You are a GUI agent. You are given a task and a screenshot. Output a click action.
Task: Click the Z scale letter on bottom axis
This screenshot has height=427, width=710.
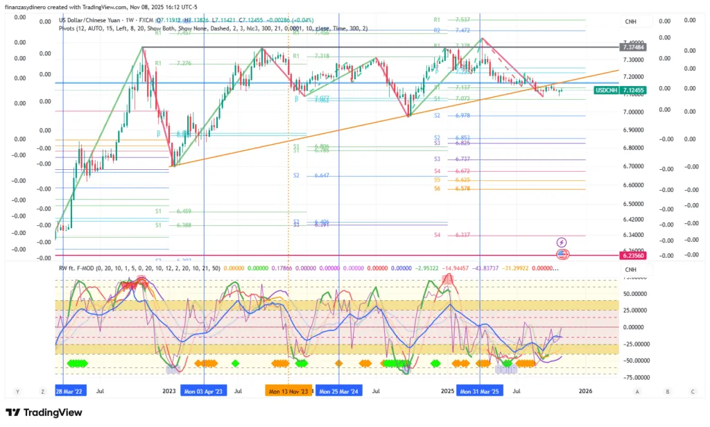click(42, 392)
